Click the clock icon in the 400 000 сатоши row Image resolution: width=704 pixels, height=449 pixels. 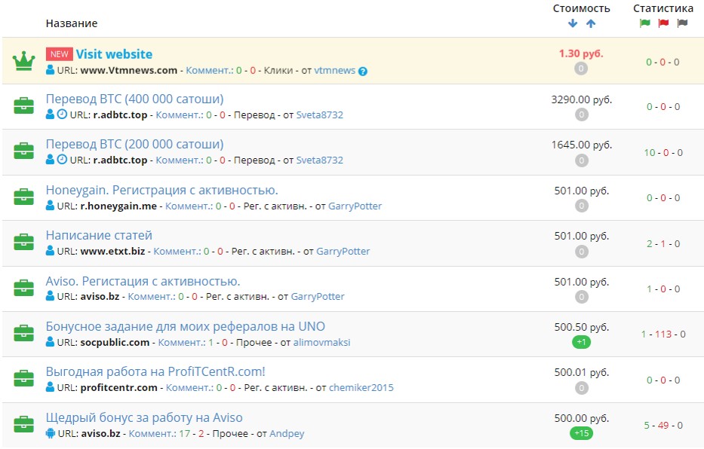62,115
